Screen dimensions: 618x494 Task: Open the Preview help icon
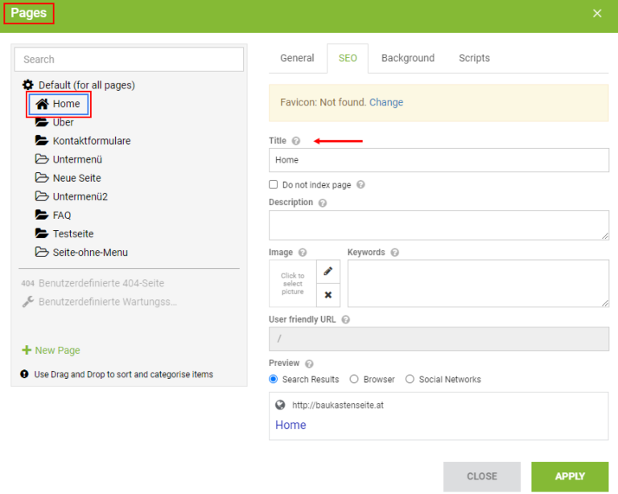(309, 364)
